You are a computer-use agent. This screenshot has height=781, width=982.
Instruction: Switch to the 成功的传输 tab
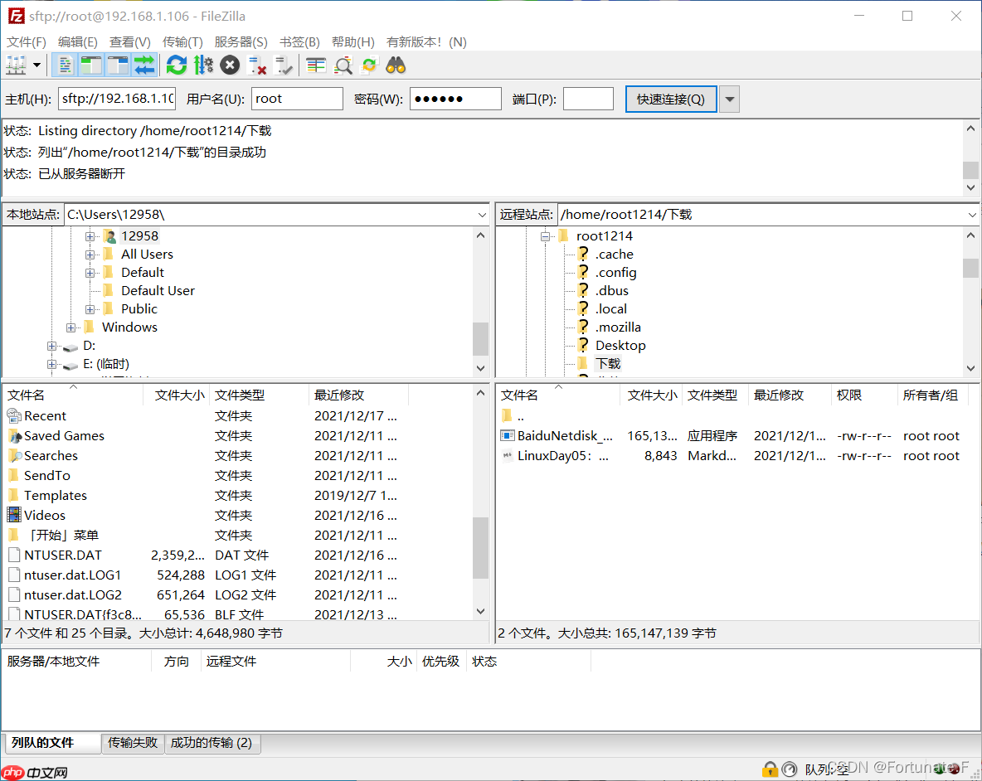[212, 743]
